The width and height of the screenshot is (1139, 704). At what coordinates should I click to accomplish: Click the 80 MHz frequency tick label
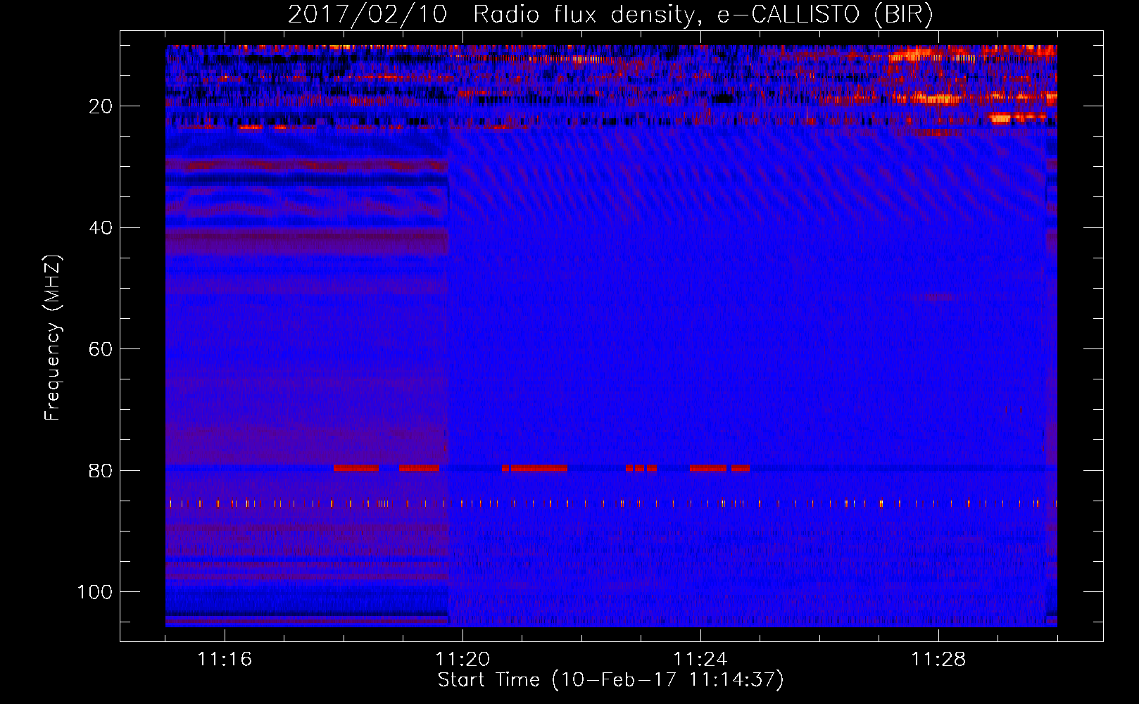coord(101,470)
